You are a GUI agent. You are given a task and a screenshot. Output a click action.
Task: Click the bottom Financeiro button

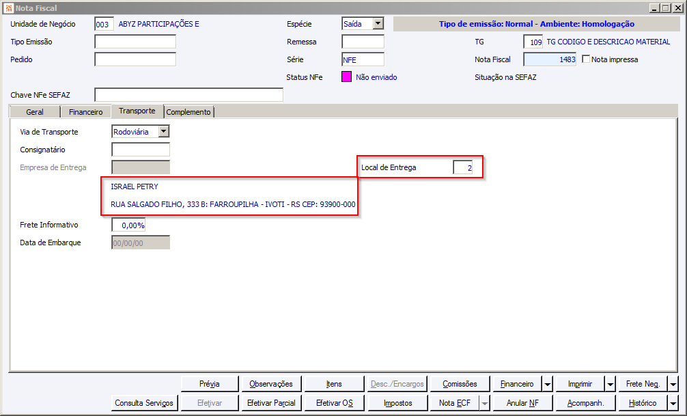(517, 384)
